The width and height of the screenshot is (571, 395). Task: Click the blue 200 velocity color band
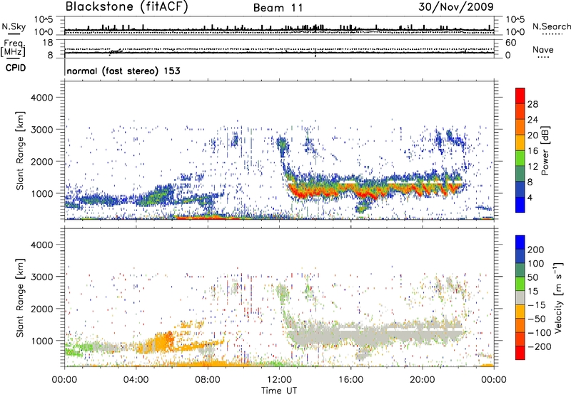pos(520,242)
